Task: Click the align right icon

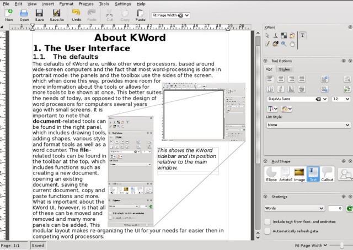Action: [x=291, y=79]
